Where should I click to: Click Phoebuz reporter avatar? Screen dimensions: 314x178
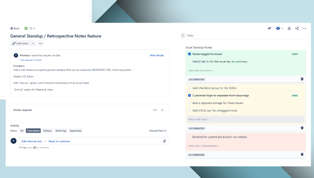pyautogui.click(x=16, y=55)
